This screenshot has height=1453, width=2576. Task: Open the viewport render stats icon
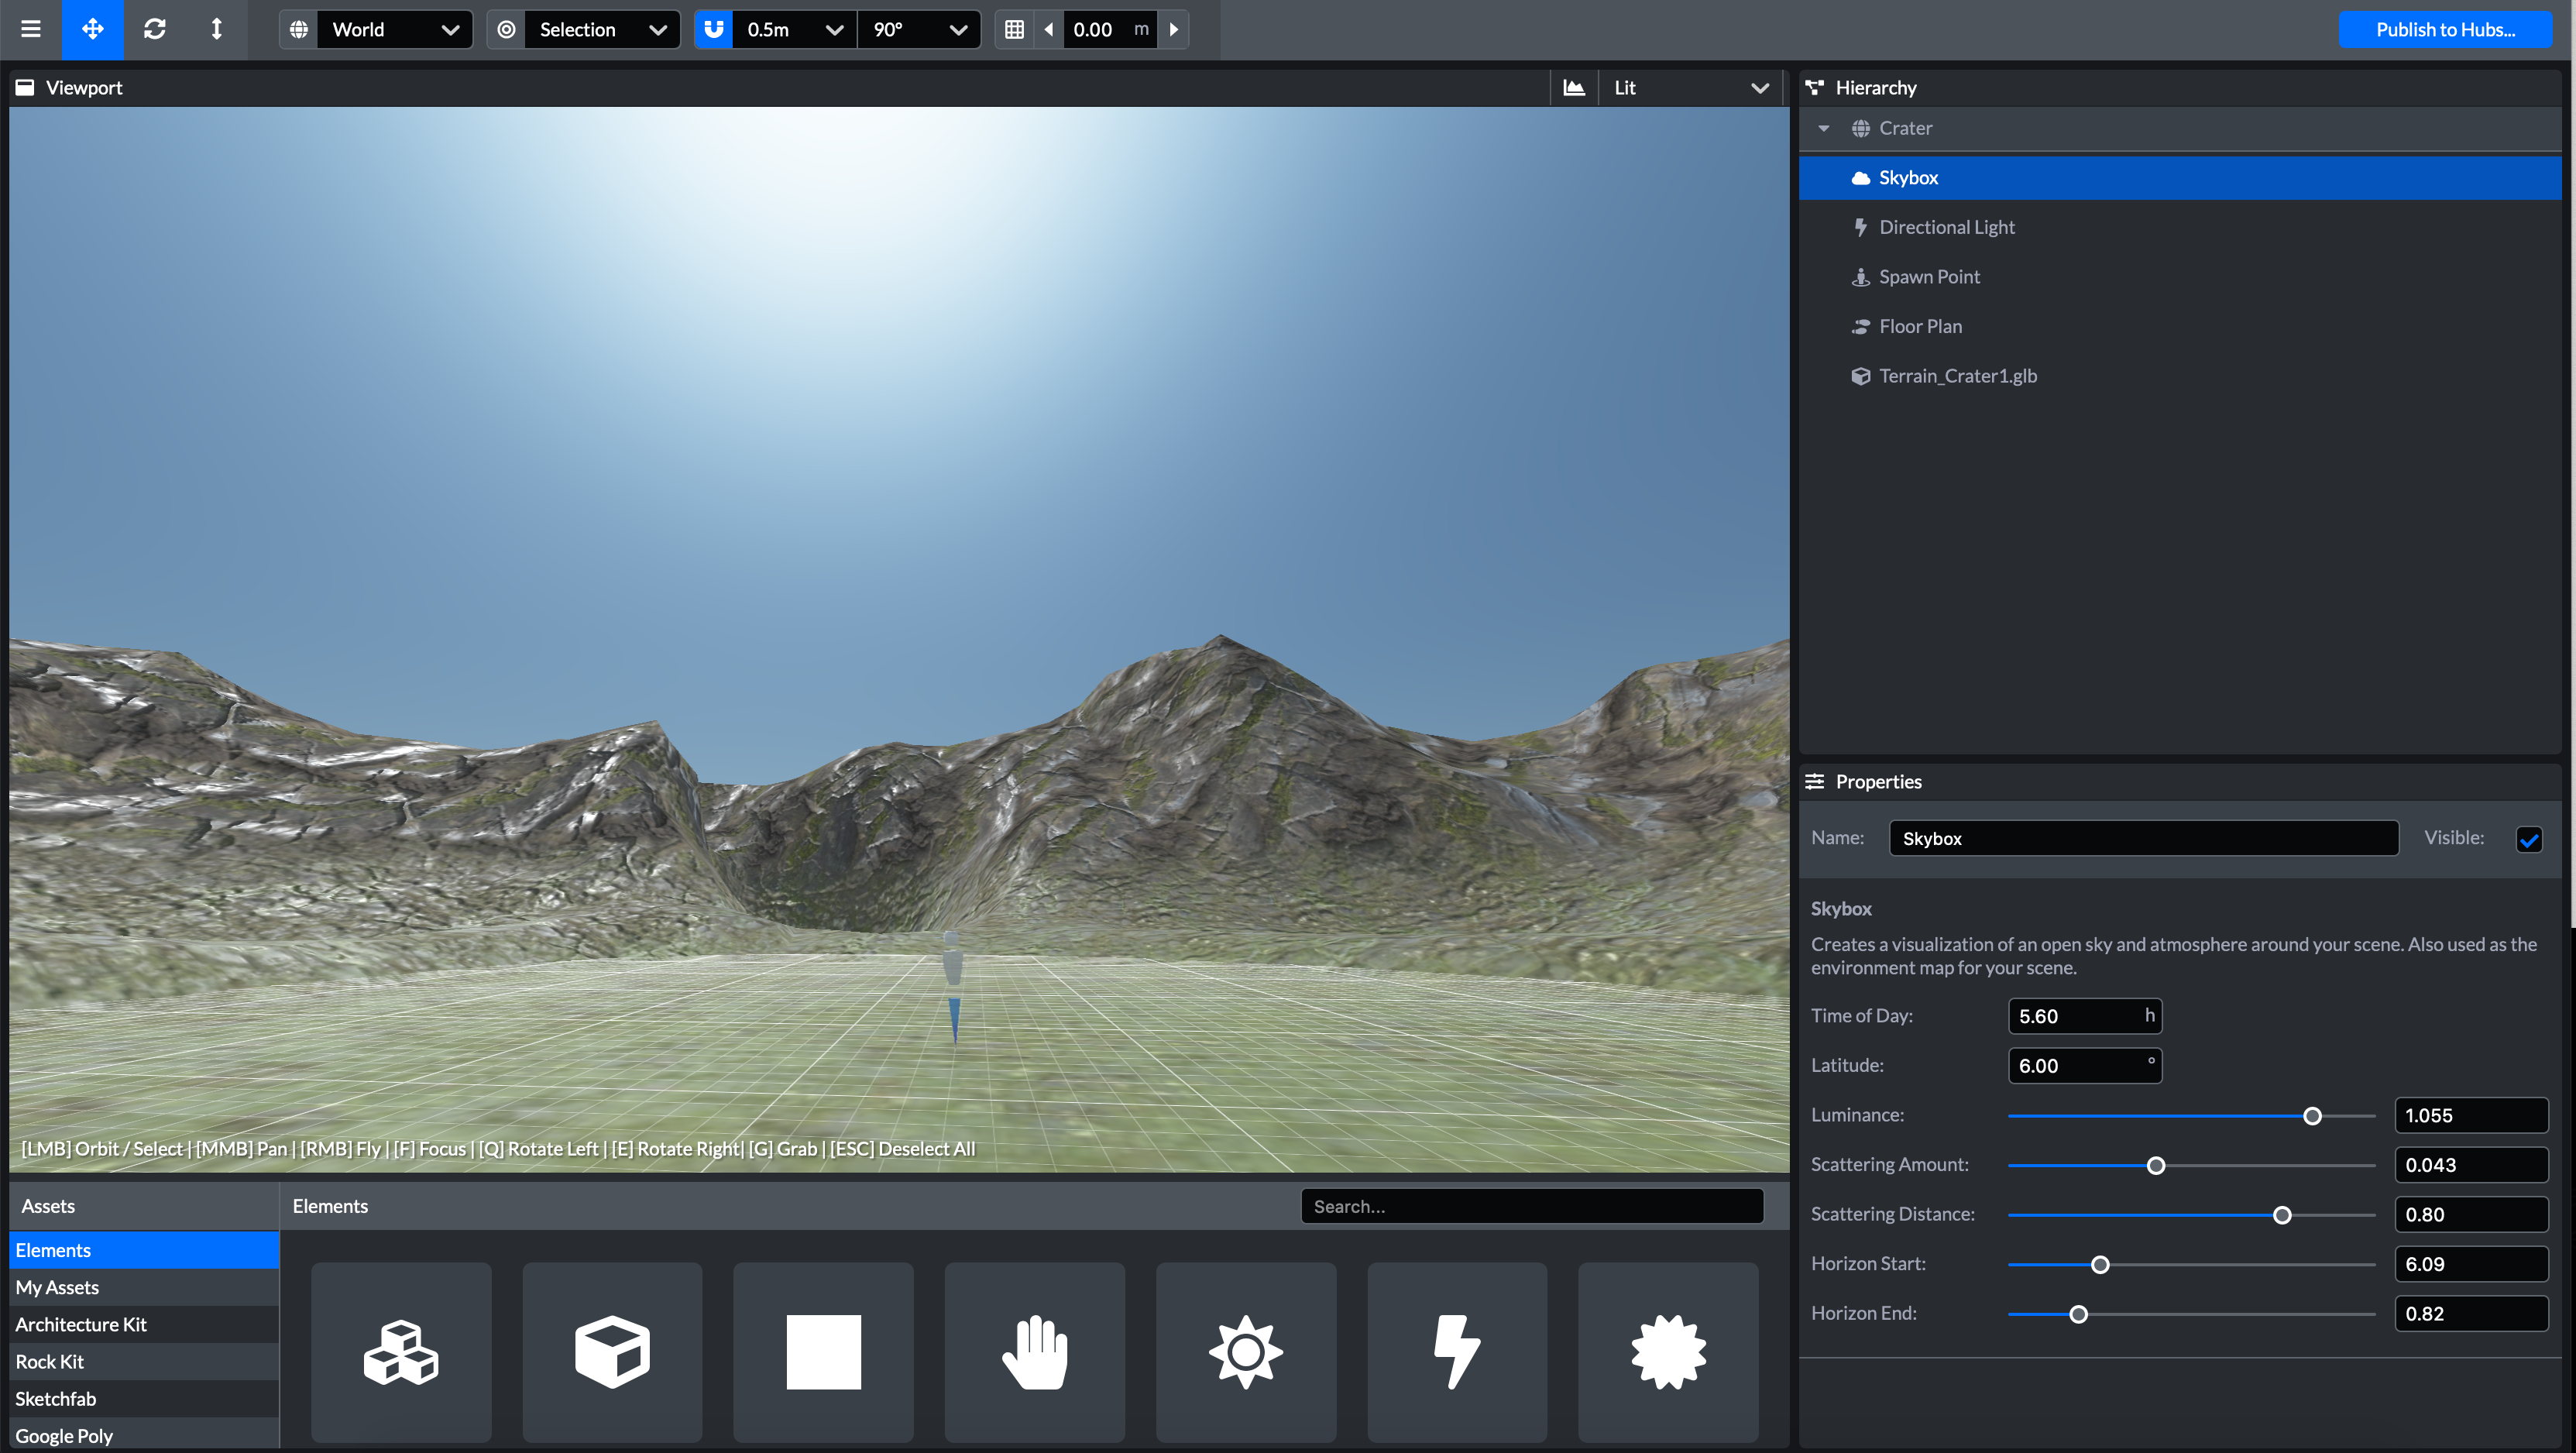pos(1574,87)
